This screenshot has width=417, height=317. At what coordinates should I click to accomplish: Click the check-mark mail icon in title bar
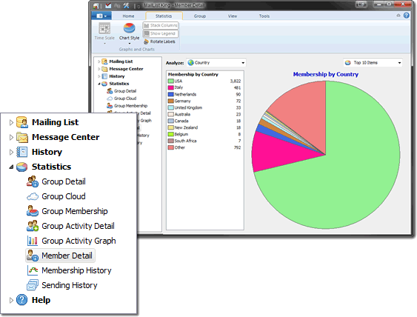pyautogui.click(x=108, y=5)
